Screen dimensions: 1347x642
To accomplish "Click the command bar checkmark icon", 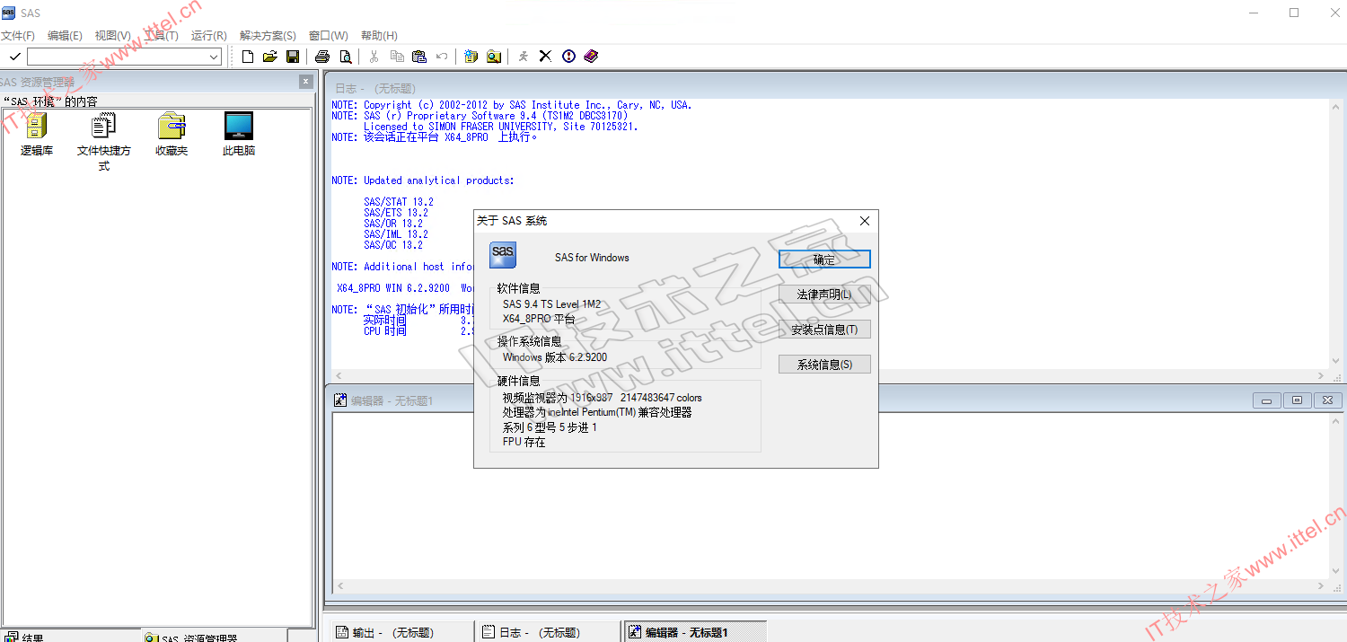I will point(14,57).
